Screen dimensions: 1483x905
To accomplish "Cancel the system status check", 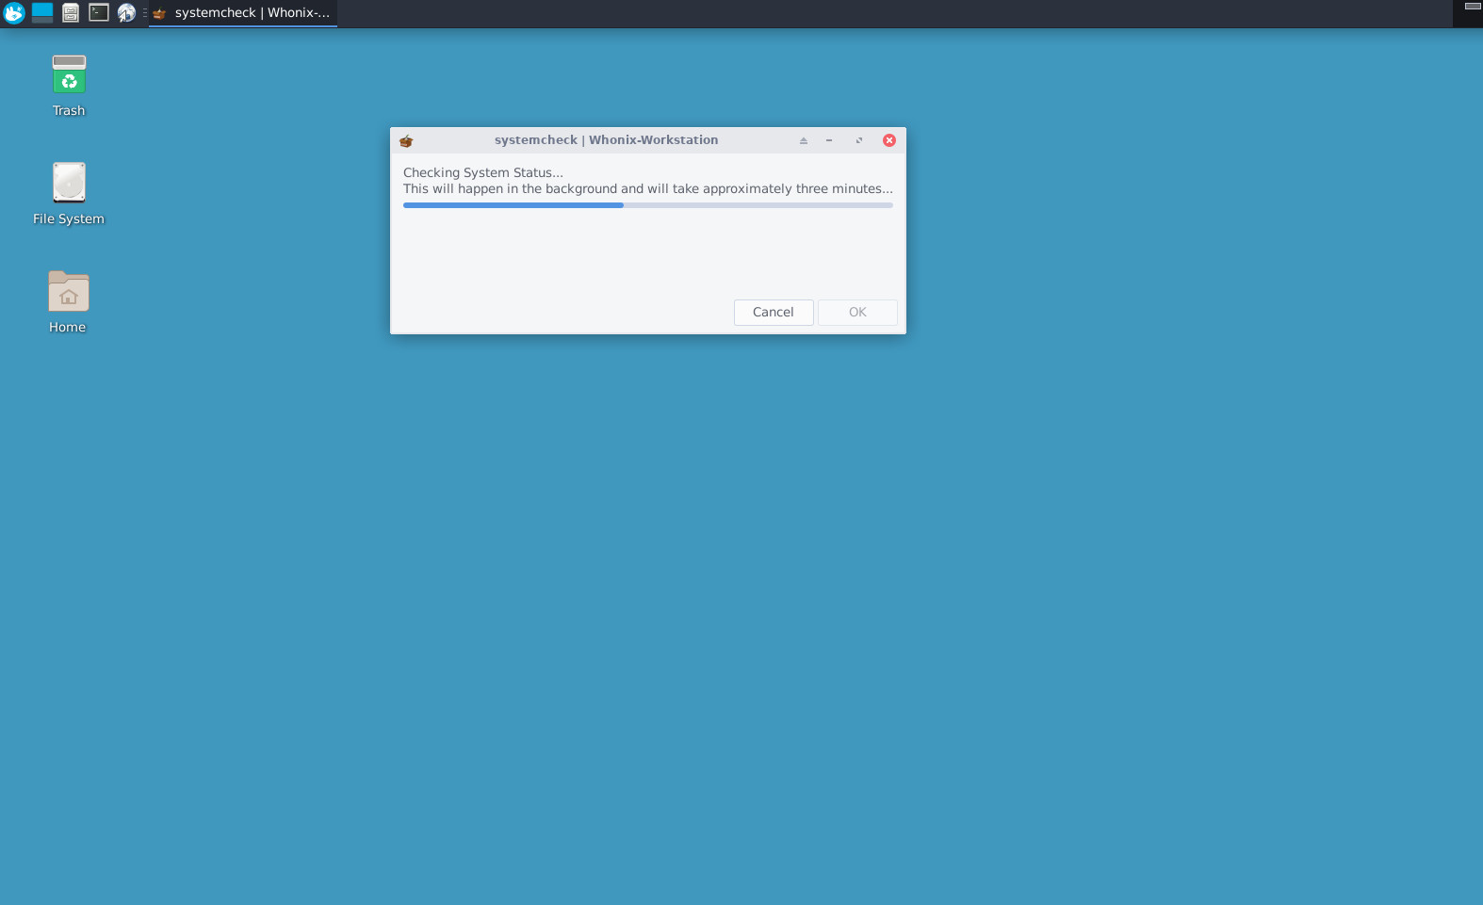I will click(774, 313).
